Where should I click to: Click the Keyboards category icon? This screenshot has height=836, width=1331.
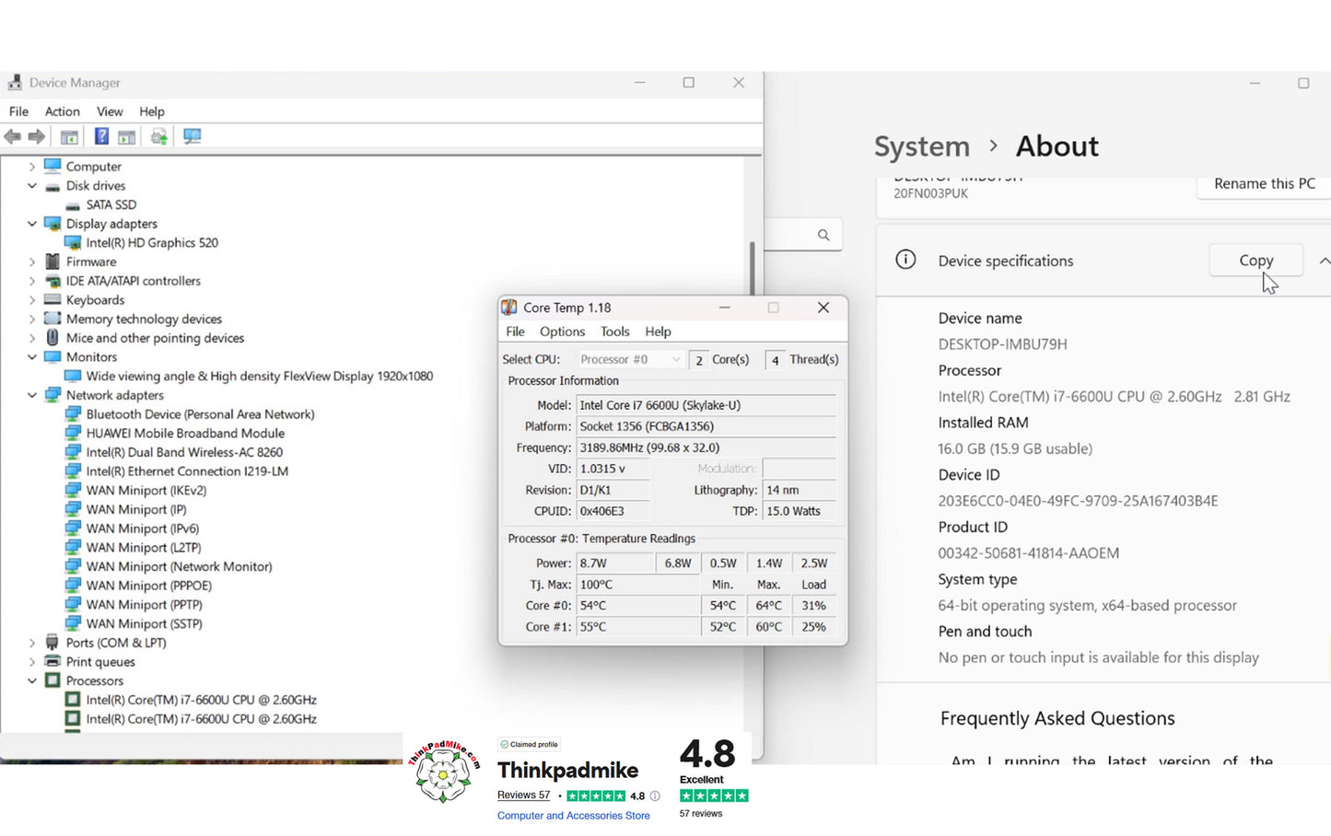(53, 300)
